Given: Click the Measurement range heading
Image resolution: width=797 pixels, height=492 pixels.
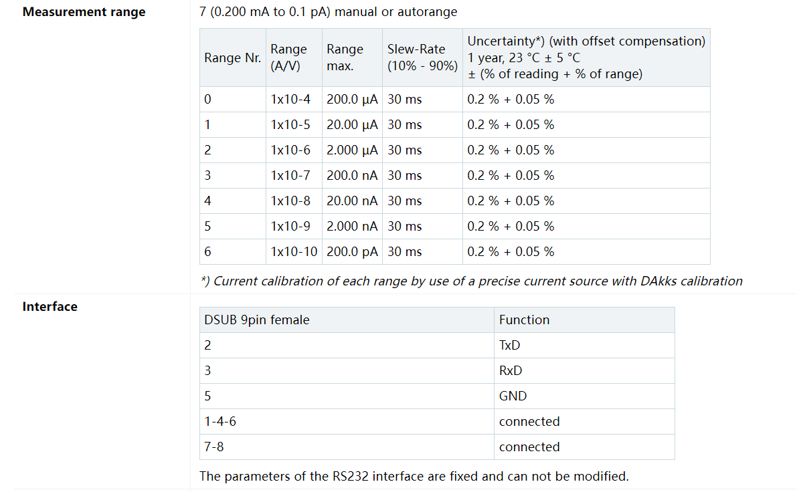Looking at the screenshot, I should pyautogui.click(x=84, y=11).
